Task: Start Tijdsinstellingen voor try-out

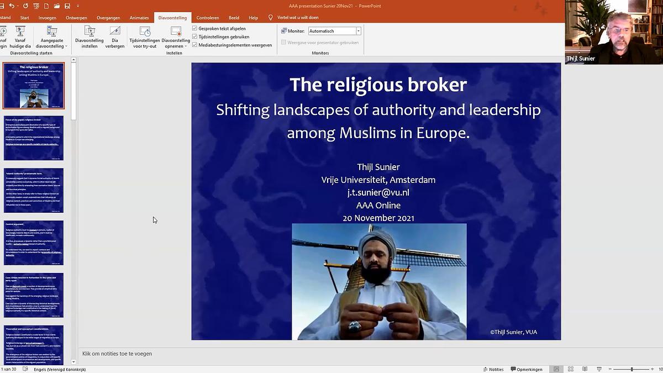Action: (145, 37)
